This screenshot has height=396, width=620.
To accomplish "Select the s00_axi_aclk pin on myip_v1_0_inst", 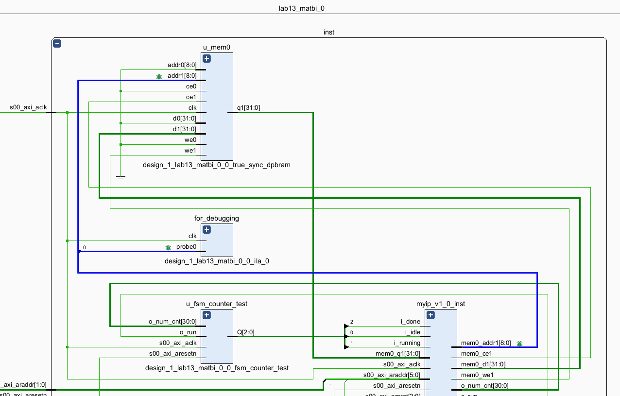I will pyautogui.click(x=402, y=364).
